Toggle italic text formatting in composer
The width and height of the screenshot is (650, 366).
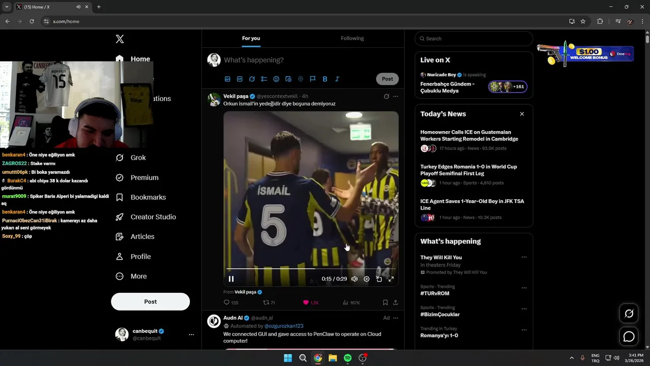pos(337,79)
